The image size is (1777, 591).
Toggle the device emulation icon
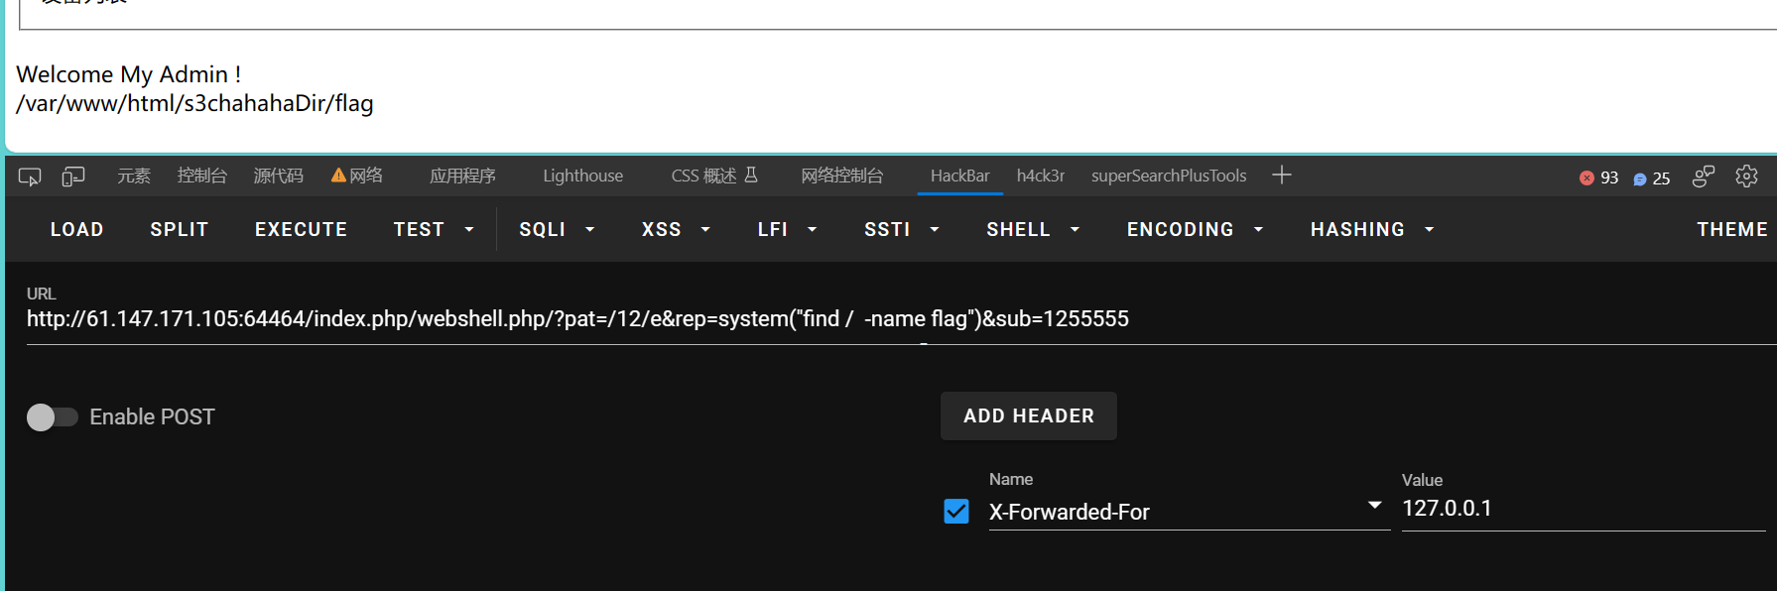(73, 177)
